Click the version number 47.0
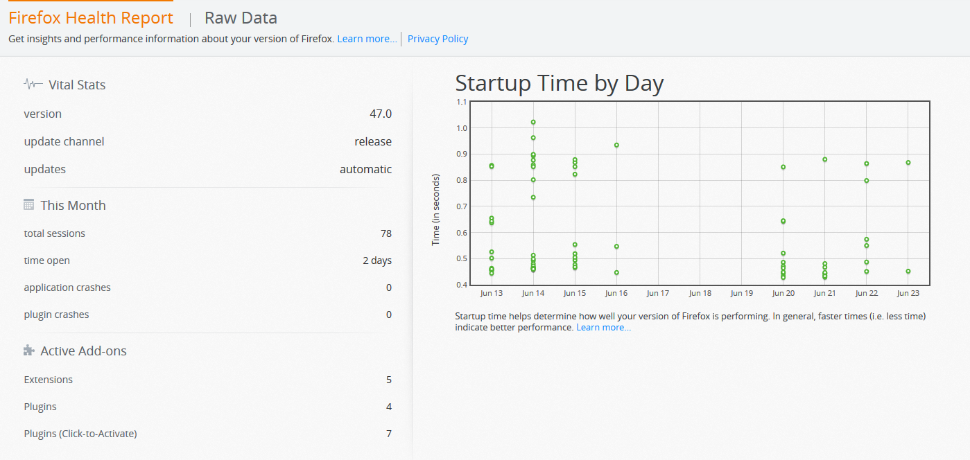This screenshot has width=970, height=460. [x=381, y=114]
